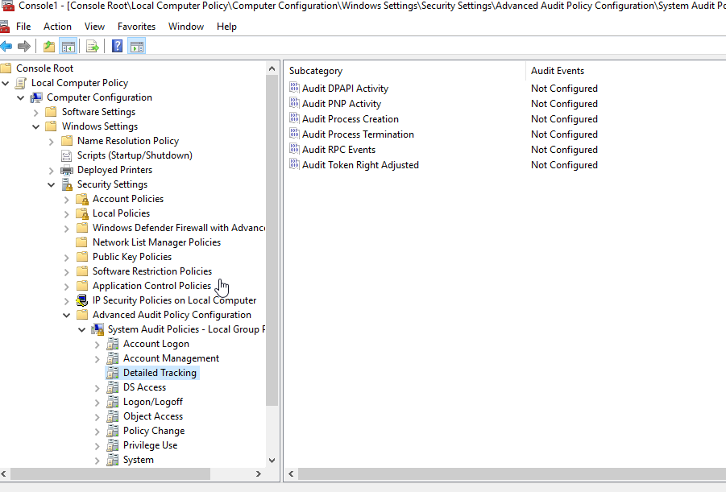Click the Forward arrow in the toolbar
Screen dimensions: 726x492
coord(23,46)
